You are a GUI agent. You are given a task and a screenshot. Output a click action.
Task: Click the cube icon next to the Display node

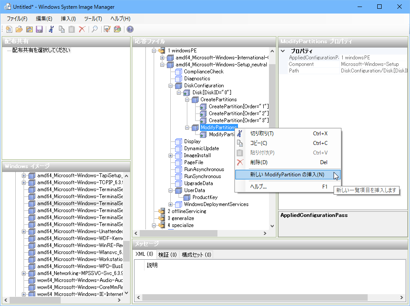point(179,141)
